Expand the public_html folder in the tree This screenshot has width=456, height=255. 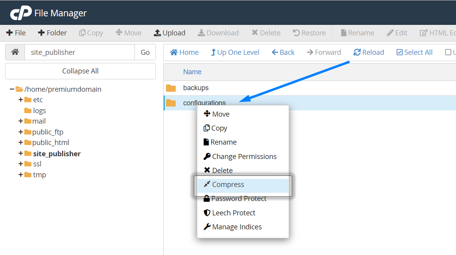(21, 142)
